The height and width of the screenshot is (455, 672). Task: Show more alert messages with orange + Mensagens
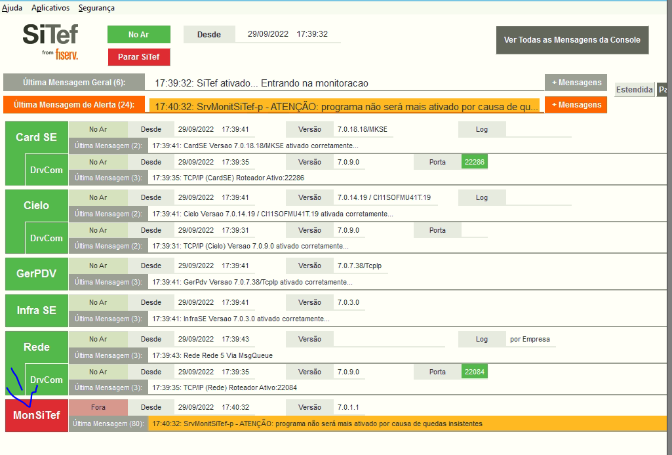coord(576,104)
